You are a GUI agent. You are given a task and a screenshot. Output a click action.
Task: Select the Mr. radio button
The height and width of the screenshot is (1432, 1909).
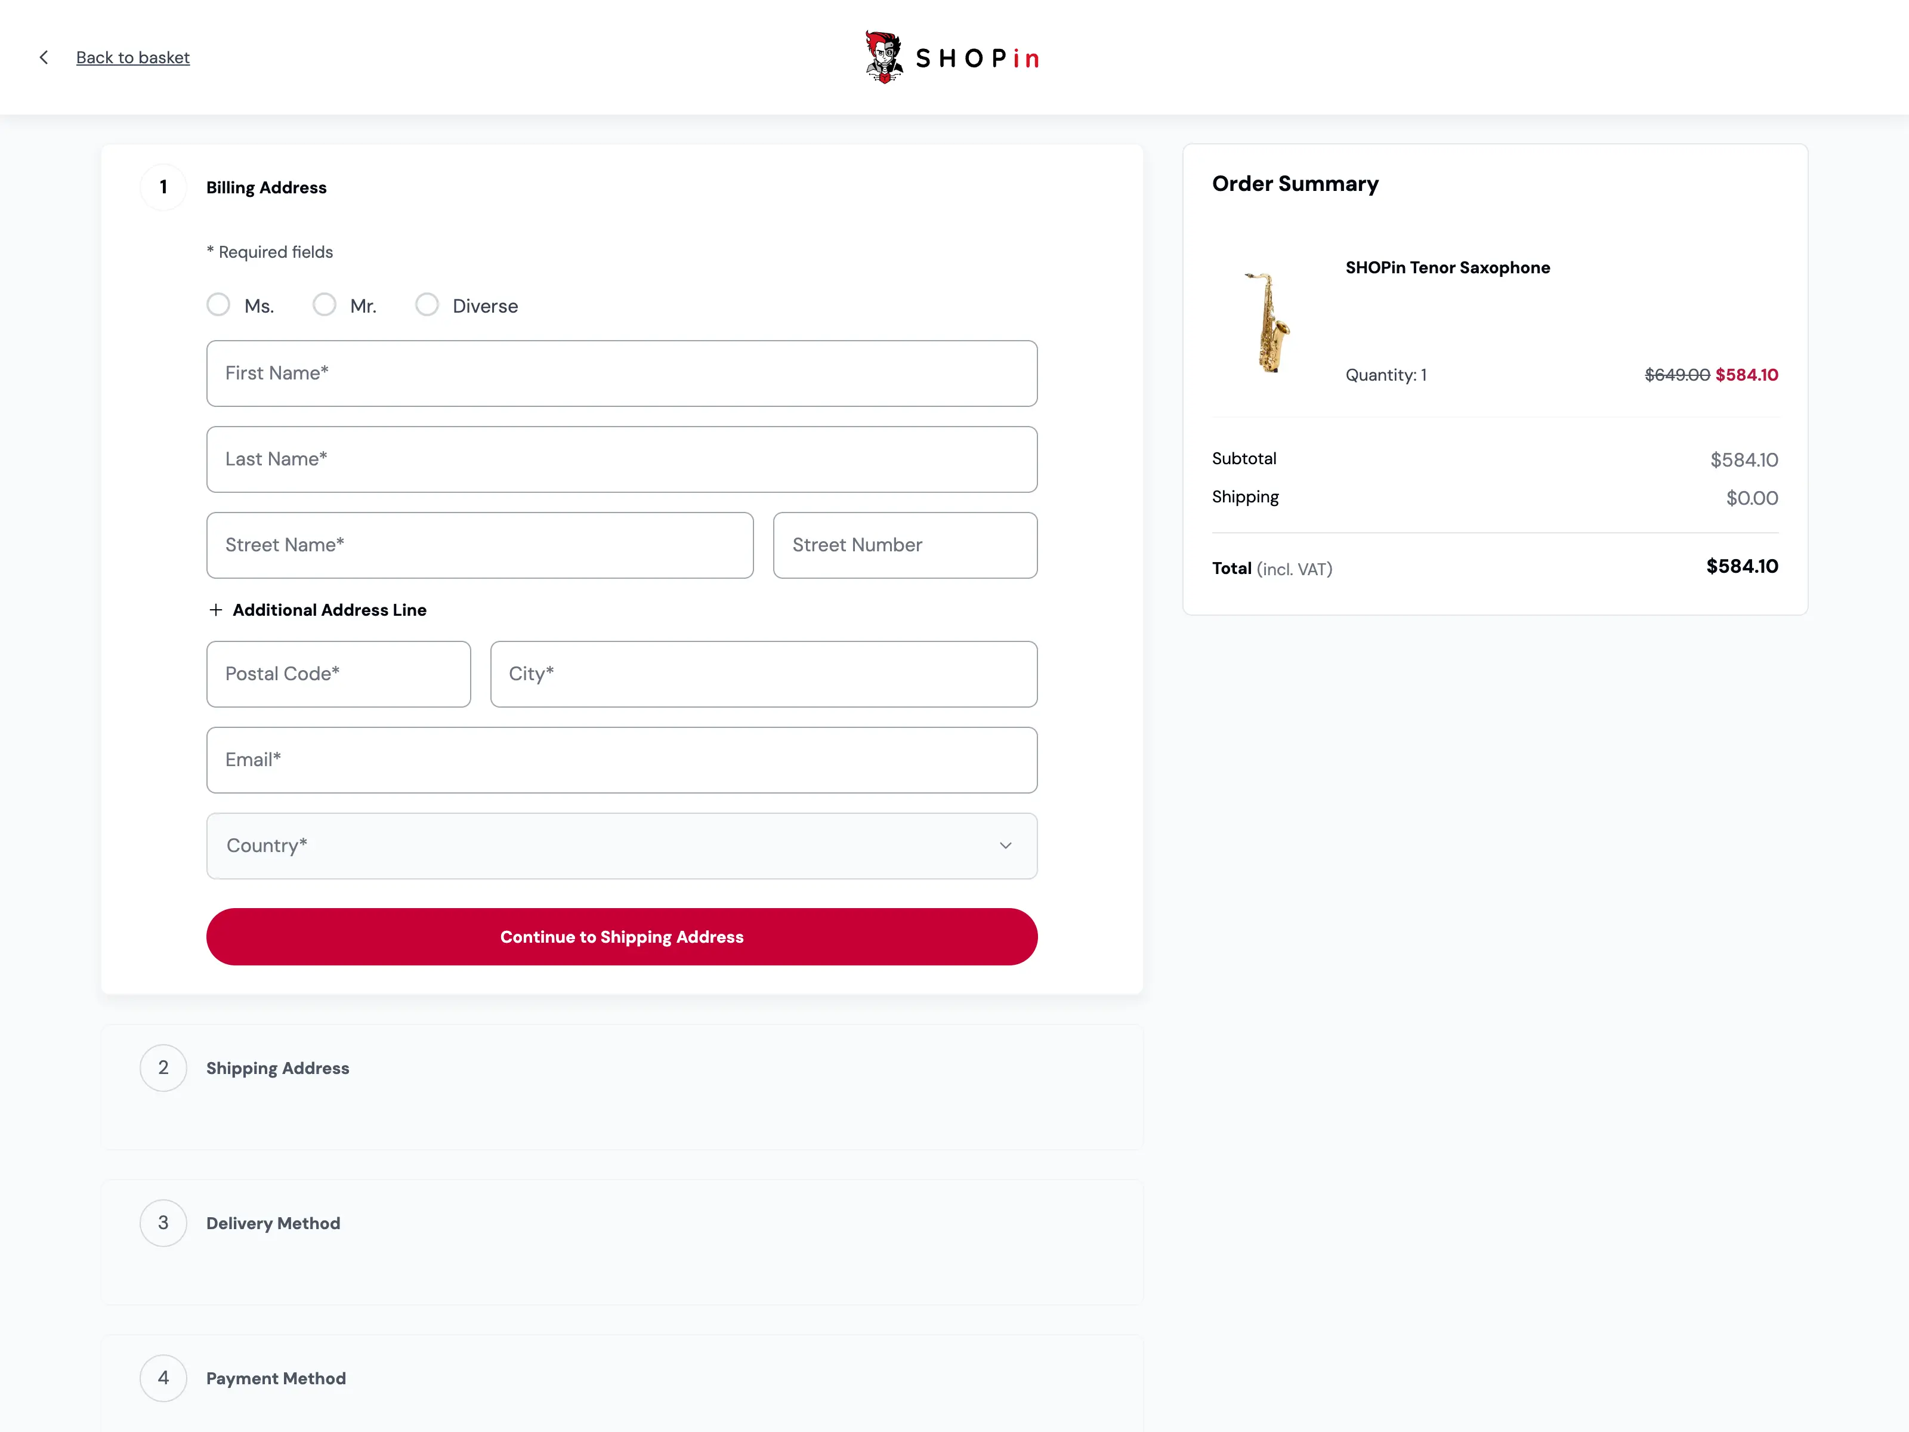325,305
